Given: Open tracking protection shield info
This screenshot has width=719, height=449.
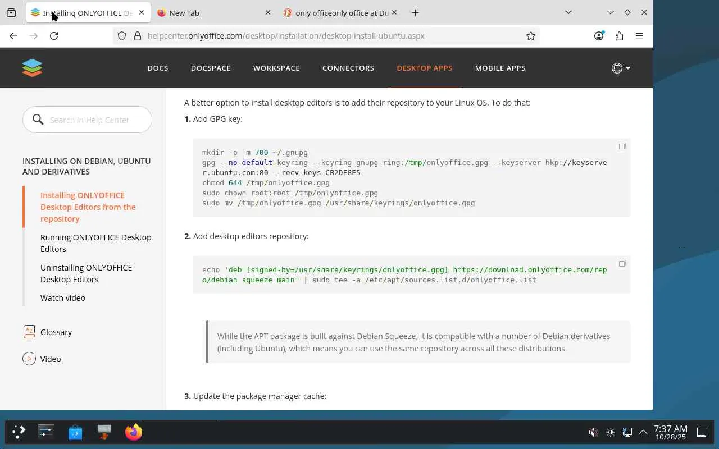Looking at the screenshot, I should point(122,36).
